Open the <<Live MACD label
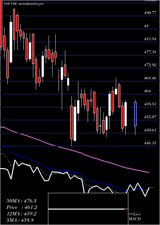Image resolution: width=160 pixels, height=225 pixels. (135, 217)
